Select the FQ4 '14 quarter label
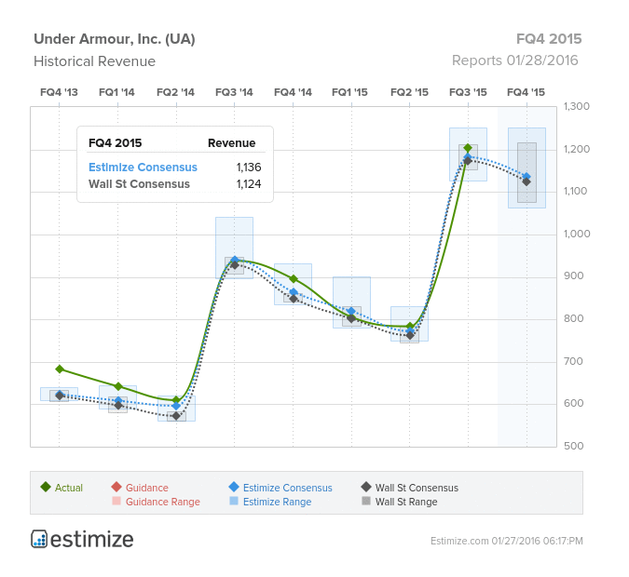Screen dimensions: 629x577 click(293, 92)
